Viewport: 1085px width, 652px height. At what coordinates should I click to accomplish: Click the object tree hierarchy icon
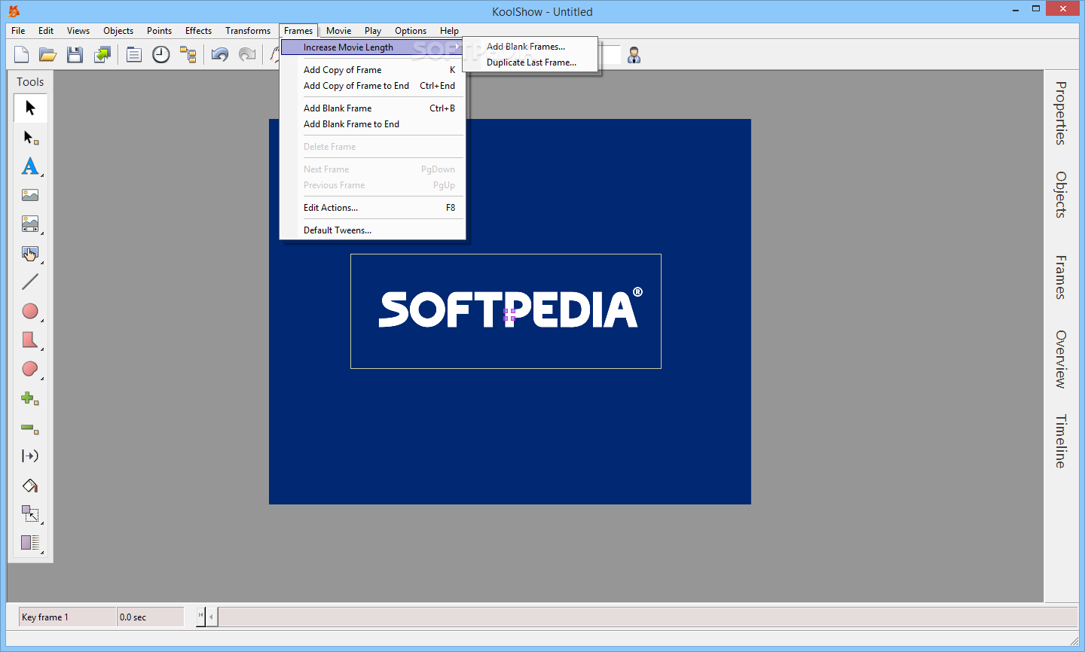[x=188, y=54]
